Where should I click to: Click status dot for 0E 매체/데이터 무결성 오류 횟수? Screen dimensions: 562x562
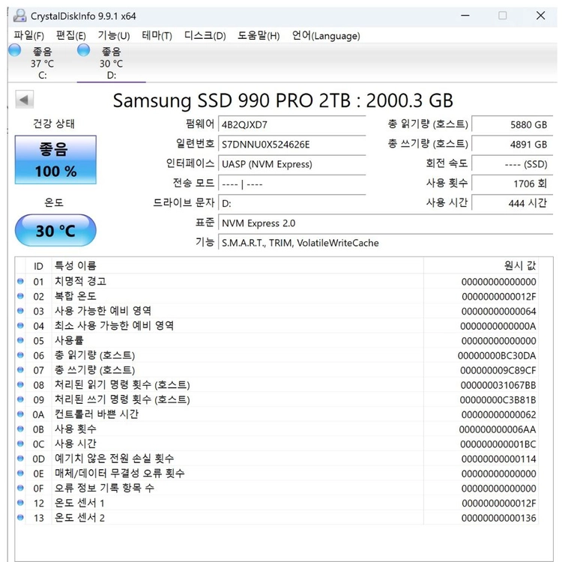[20, 473]
